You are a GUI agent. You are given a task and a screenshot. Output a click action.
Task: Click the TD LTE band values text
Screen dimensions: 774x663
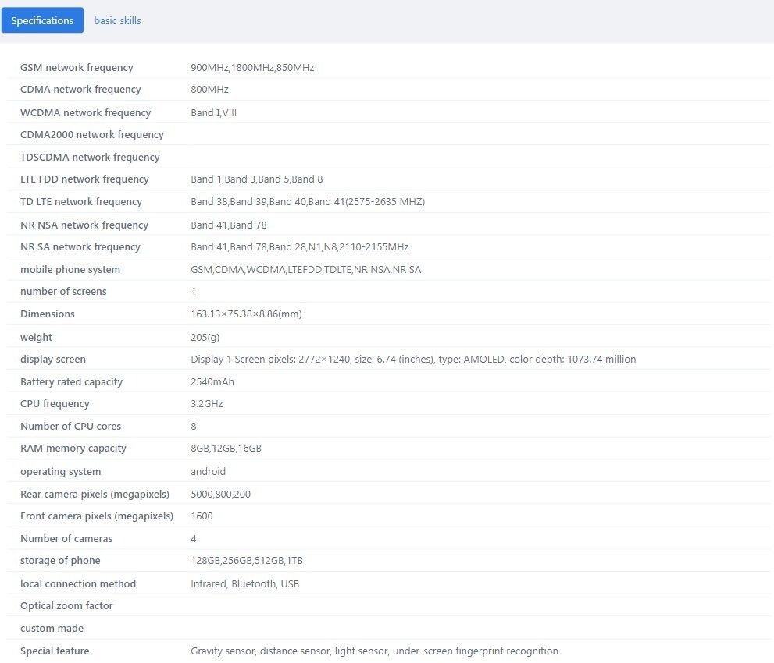point(307,202)
